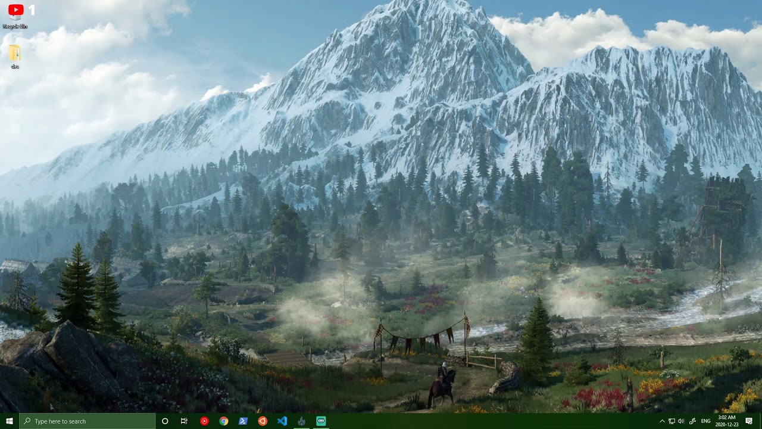Image resolution: width=762 pixels, height=429 pixels.
Task: Open Visual Studio Code from the taskbar
Action: [282, 421]
